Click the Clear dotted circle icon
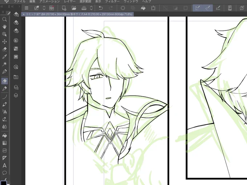 [123, 8]
